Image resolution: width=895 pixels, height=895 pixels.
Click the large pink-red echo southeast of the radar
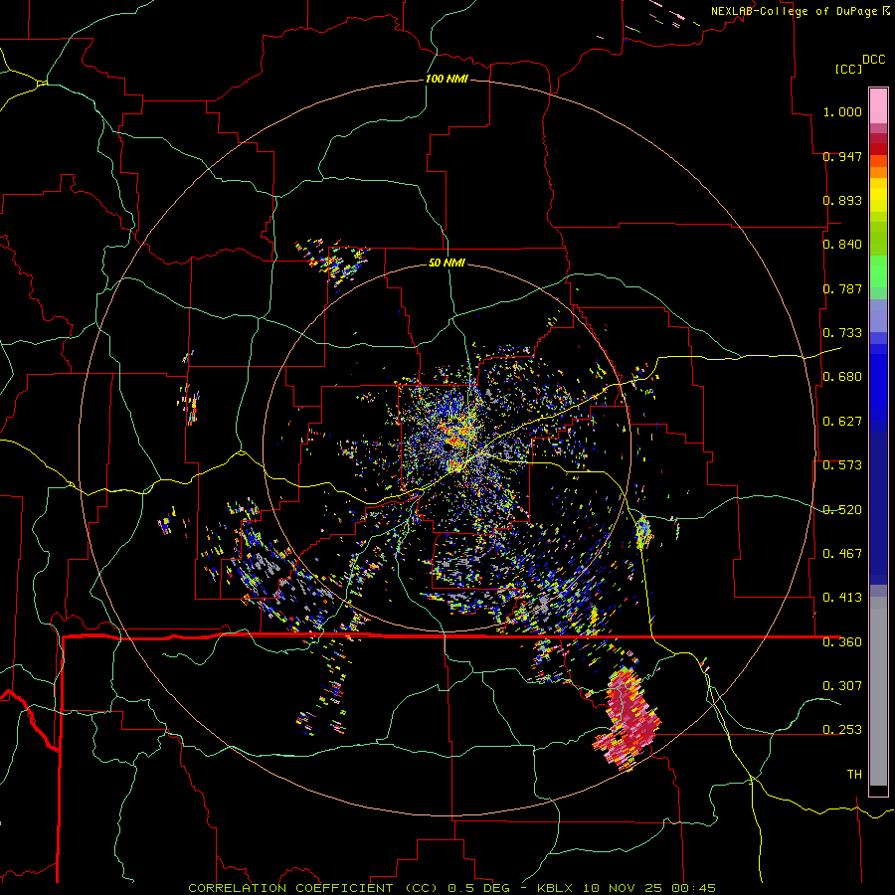click(x=627, y=718)
